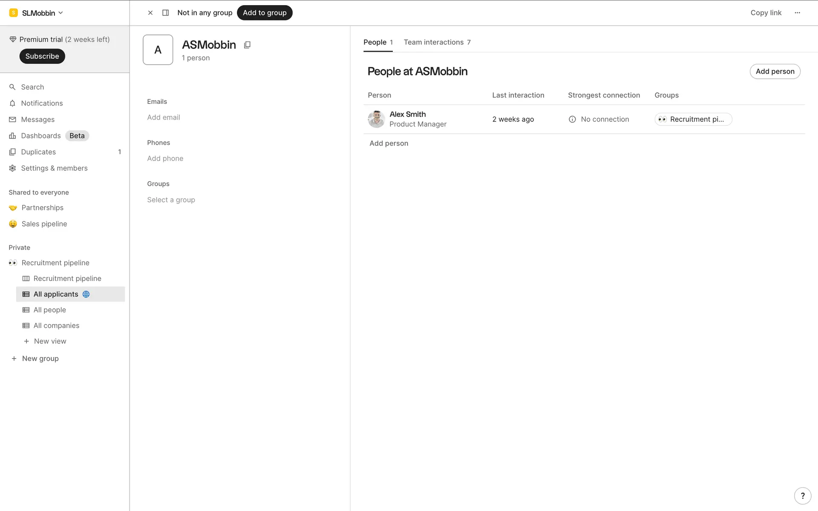The height and width of the screenshot is (511, 818).
Task: Open Settings & members gear item
Action: [x=54, y=168]
